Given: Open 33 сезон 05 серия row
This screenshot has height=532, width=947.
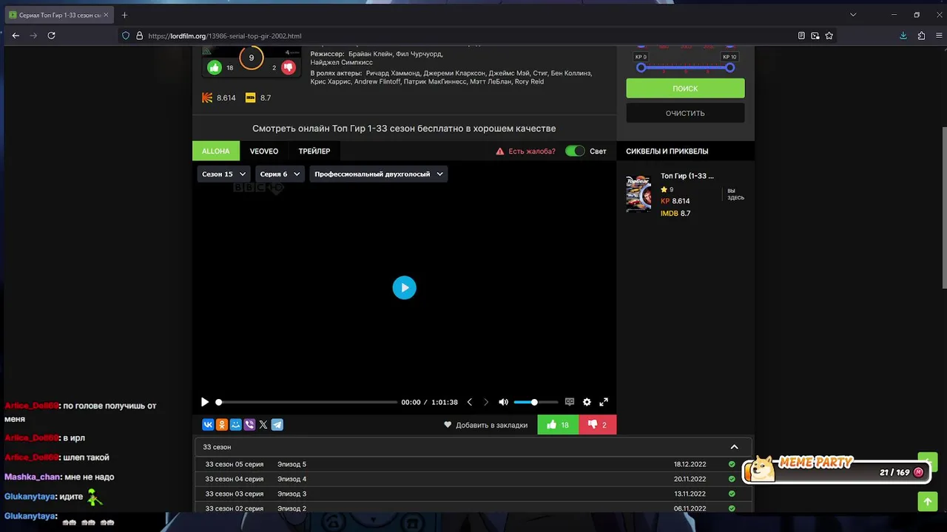Looking at the screenshot, I should 473,465.
